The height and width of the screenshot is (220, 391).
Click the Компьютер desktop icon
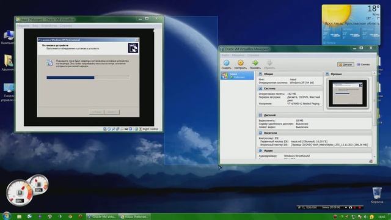8,37
